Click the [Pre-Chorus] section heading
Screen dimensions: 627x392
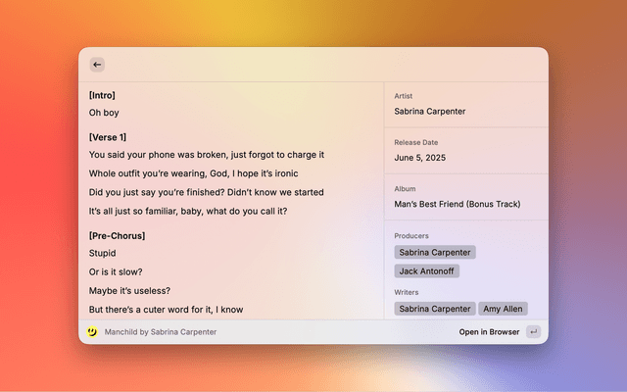click(x=117, y=235)
